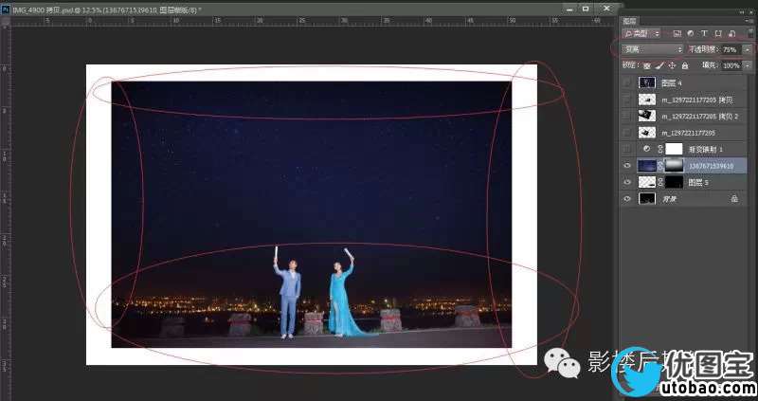
Task: Show the 图层 4 layer visibility box
Action: click(627, 83)
